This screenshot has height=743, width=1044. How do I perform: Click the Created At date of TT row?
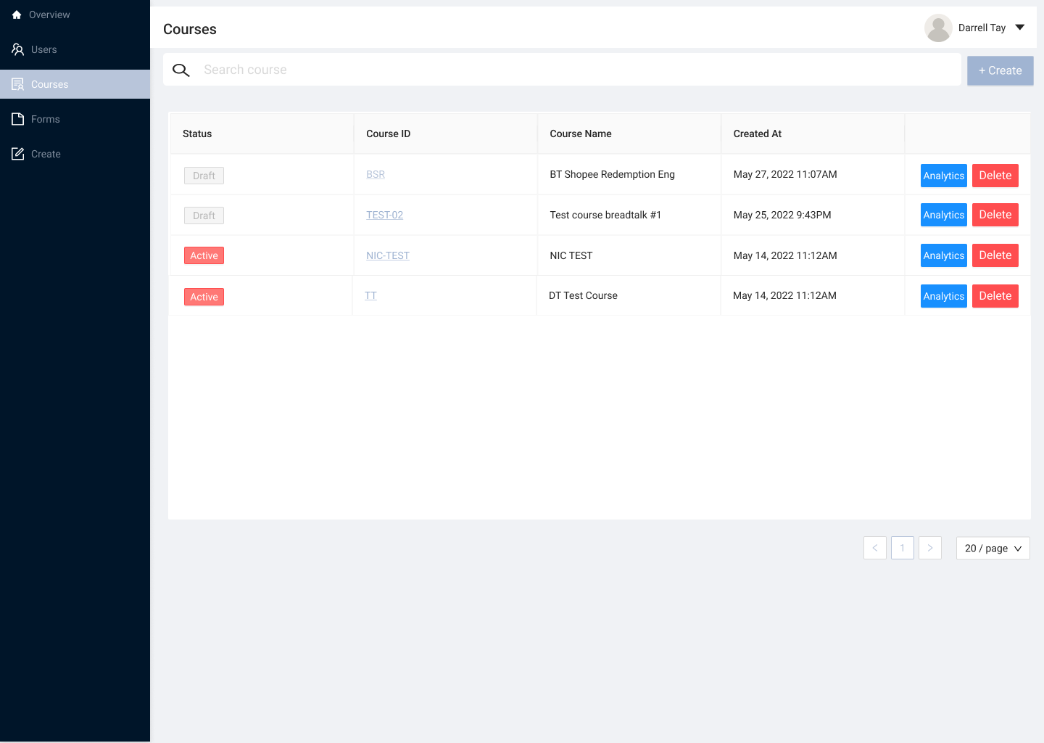point(784,295)
